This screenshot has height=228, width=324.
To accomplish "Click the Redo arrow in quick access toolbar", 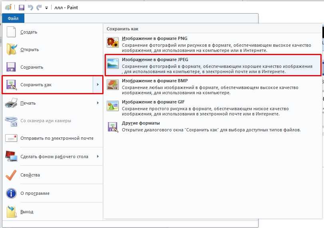I will point(39,8).
